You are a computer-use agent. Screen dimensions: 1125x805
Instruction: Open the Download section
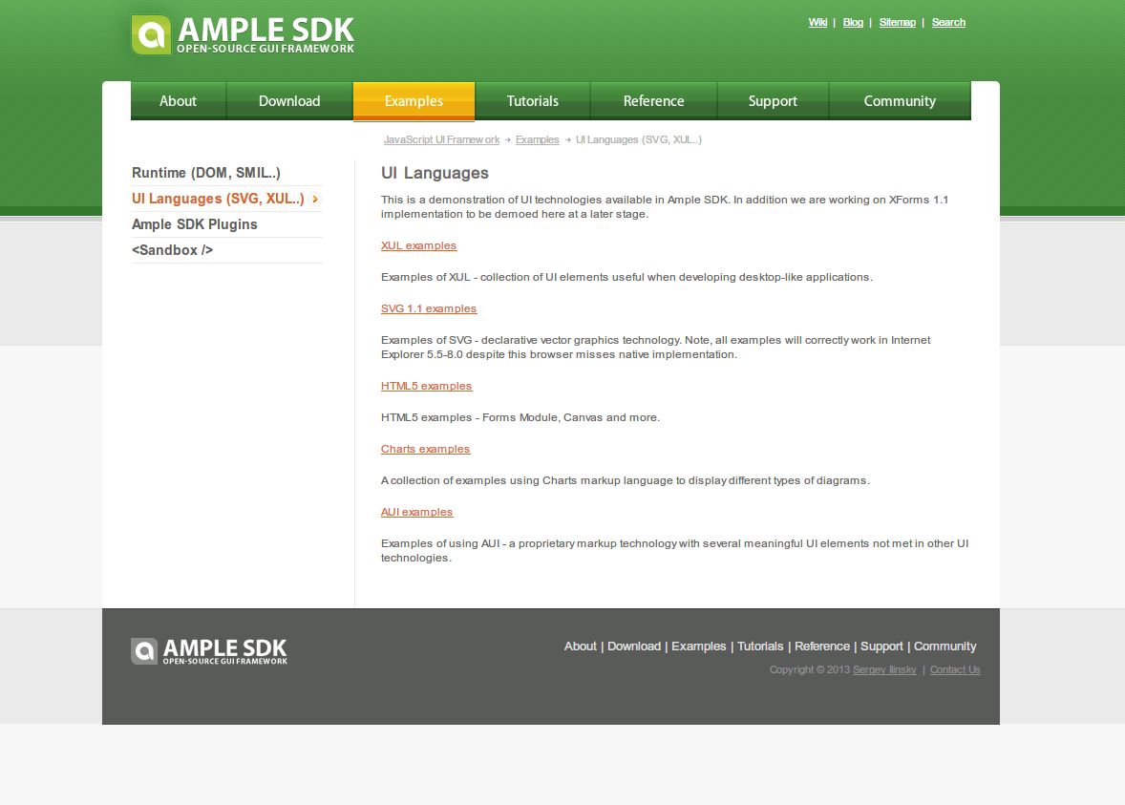point(288,100)
